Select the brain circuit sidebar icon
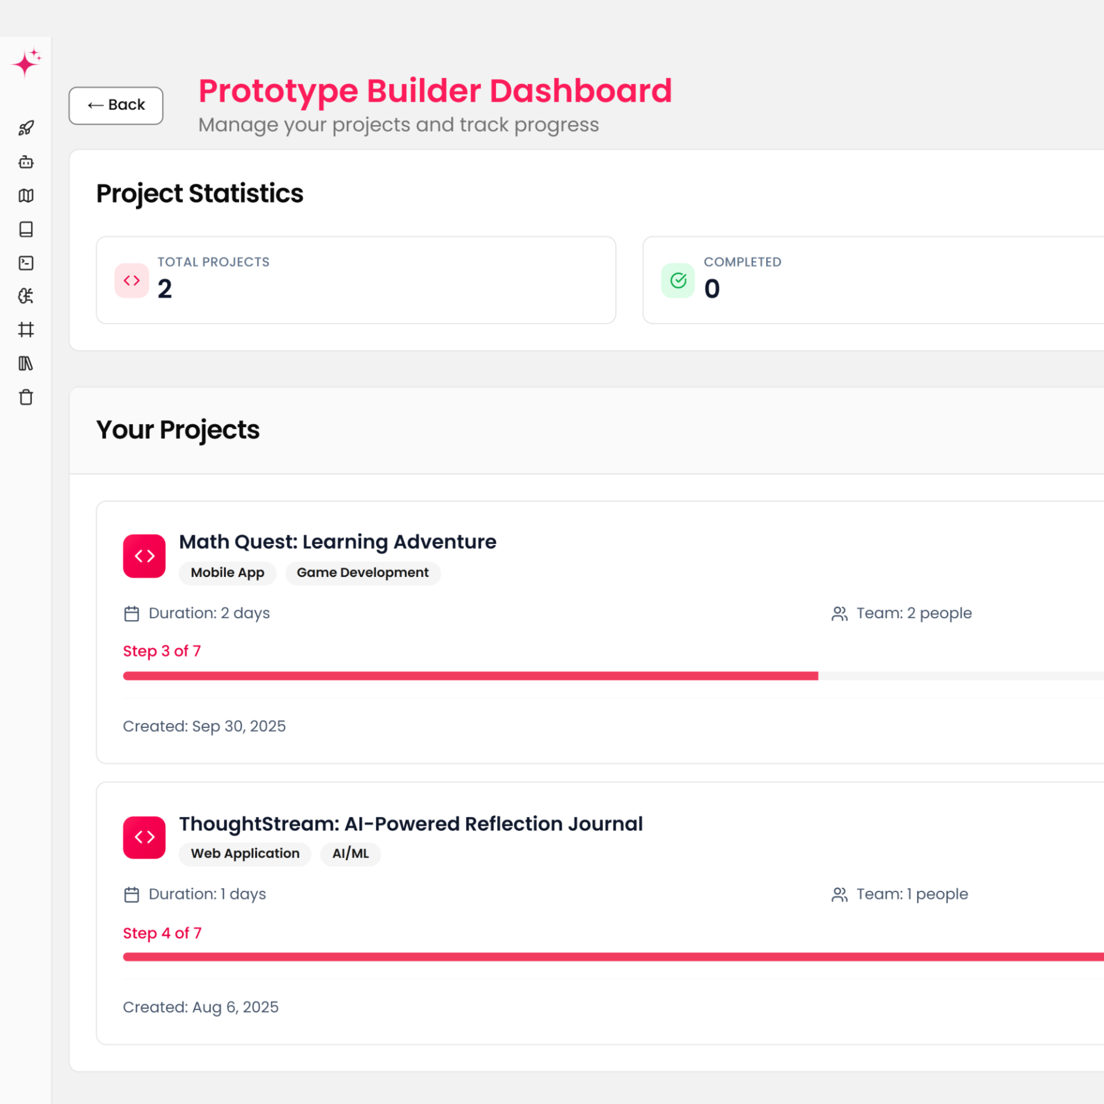 coord(26,296)
